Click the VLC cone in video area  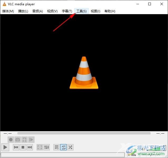point(84,73)
